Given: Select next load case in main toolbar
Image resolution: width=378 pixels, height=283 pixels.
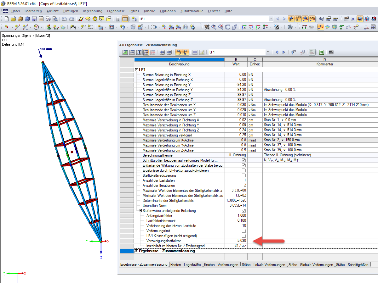Looking at the screenshot, I should click(284, 19).
